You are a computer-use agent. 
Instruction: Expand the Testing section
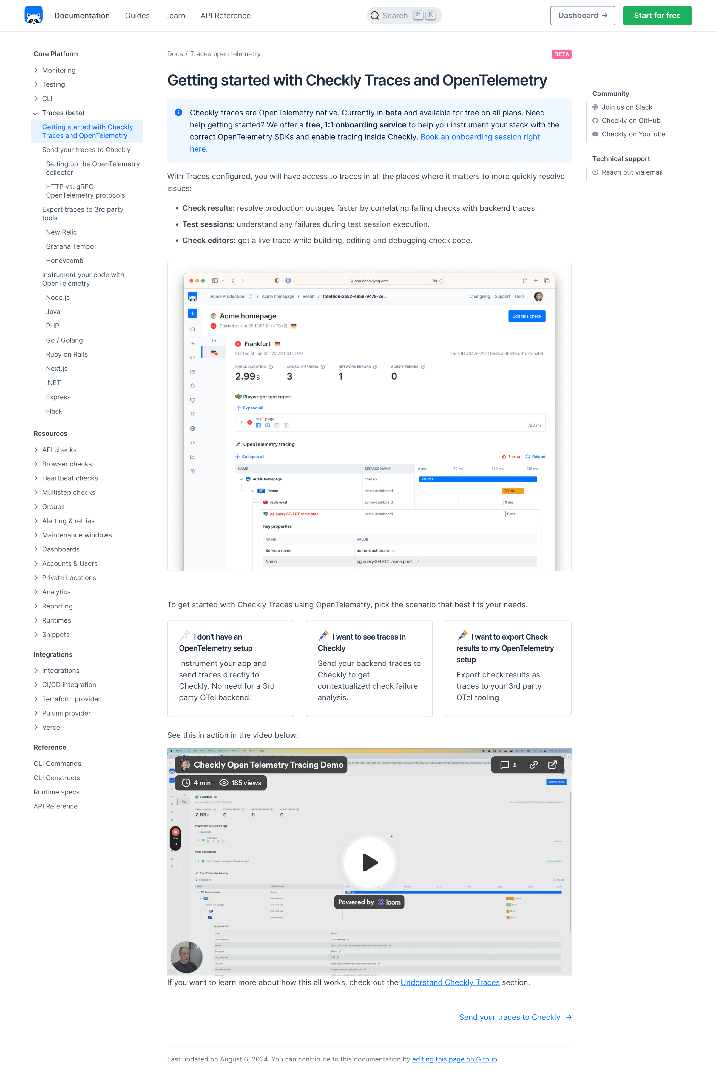click(x=36, y=84)
